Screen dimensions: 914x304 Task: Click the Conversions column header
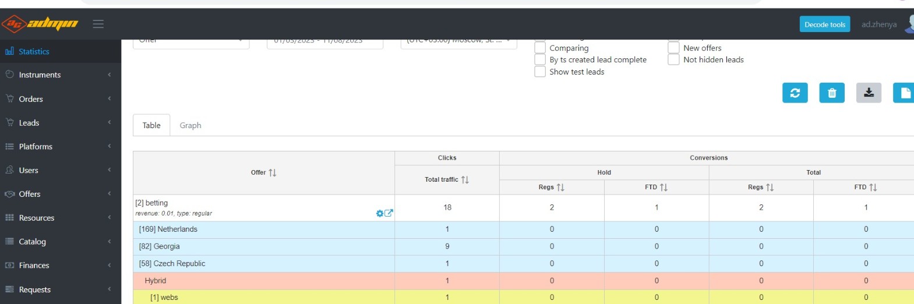709,158
